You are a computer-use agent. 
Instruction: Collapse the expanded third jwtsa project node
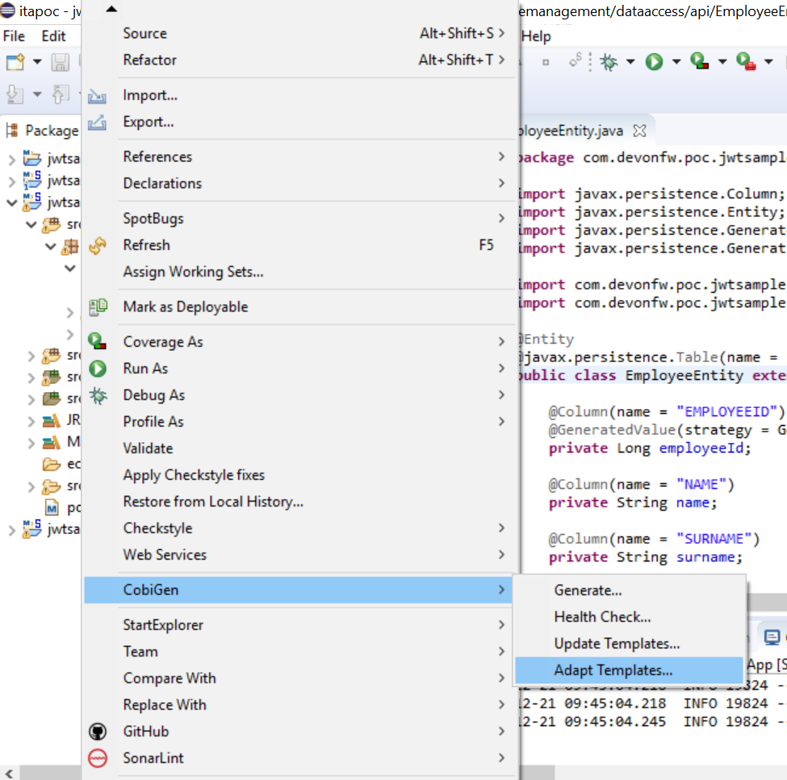click(11, 202)
